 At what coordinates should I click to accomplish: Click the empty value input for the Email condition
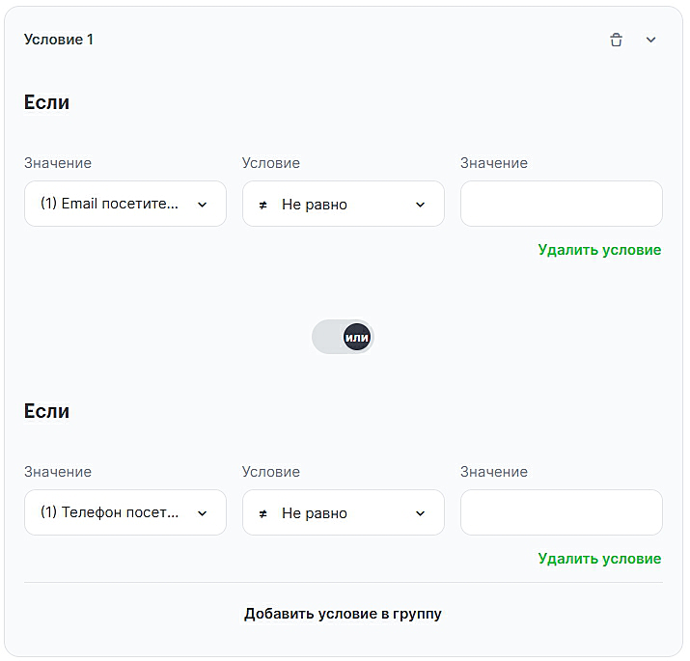561,205
